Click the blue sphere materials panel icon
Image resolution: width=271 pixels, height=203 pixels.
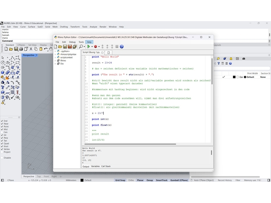pos(224,59)
